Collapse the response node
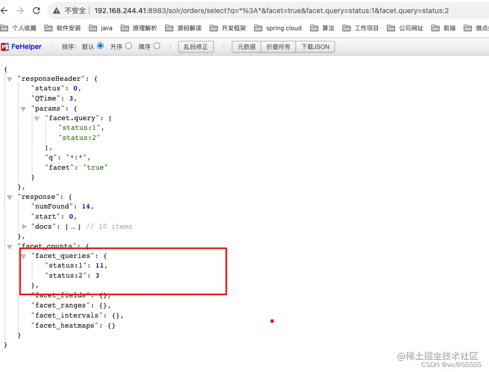Image resolution: width=489 pixels, height=372 pixels. [x=10, y=197]
